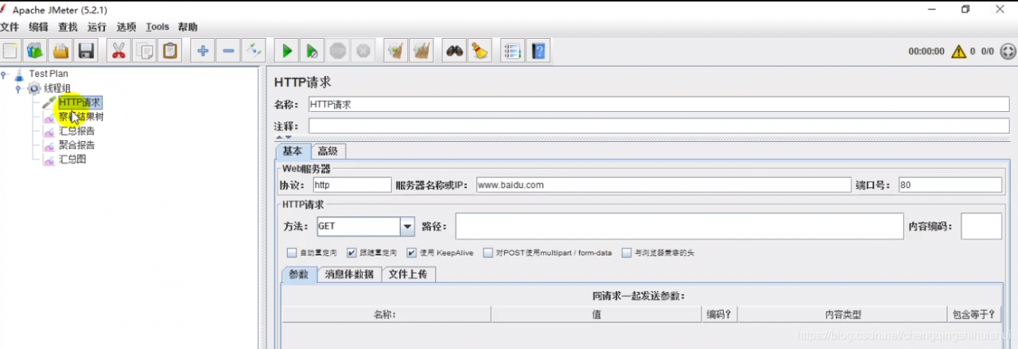Select Test Plan in the tree
The width and height of the screenshot is (1018, 349).
(x=49, y=74)
